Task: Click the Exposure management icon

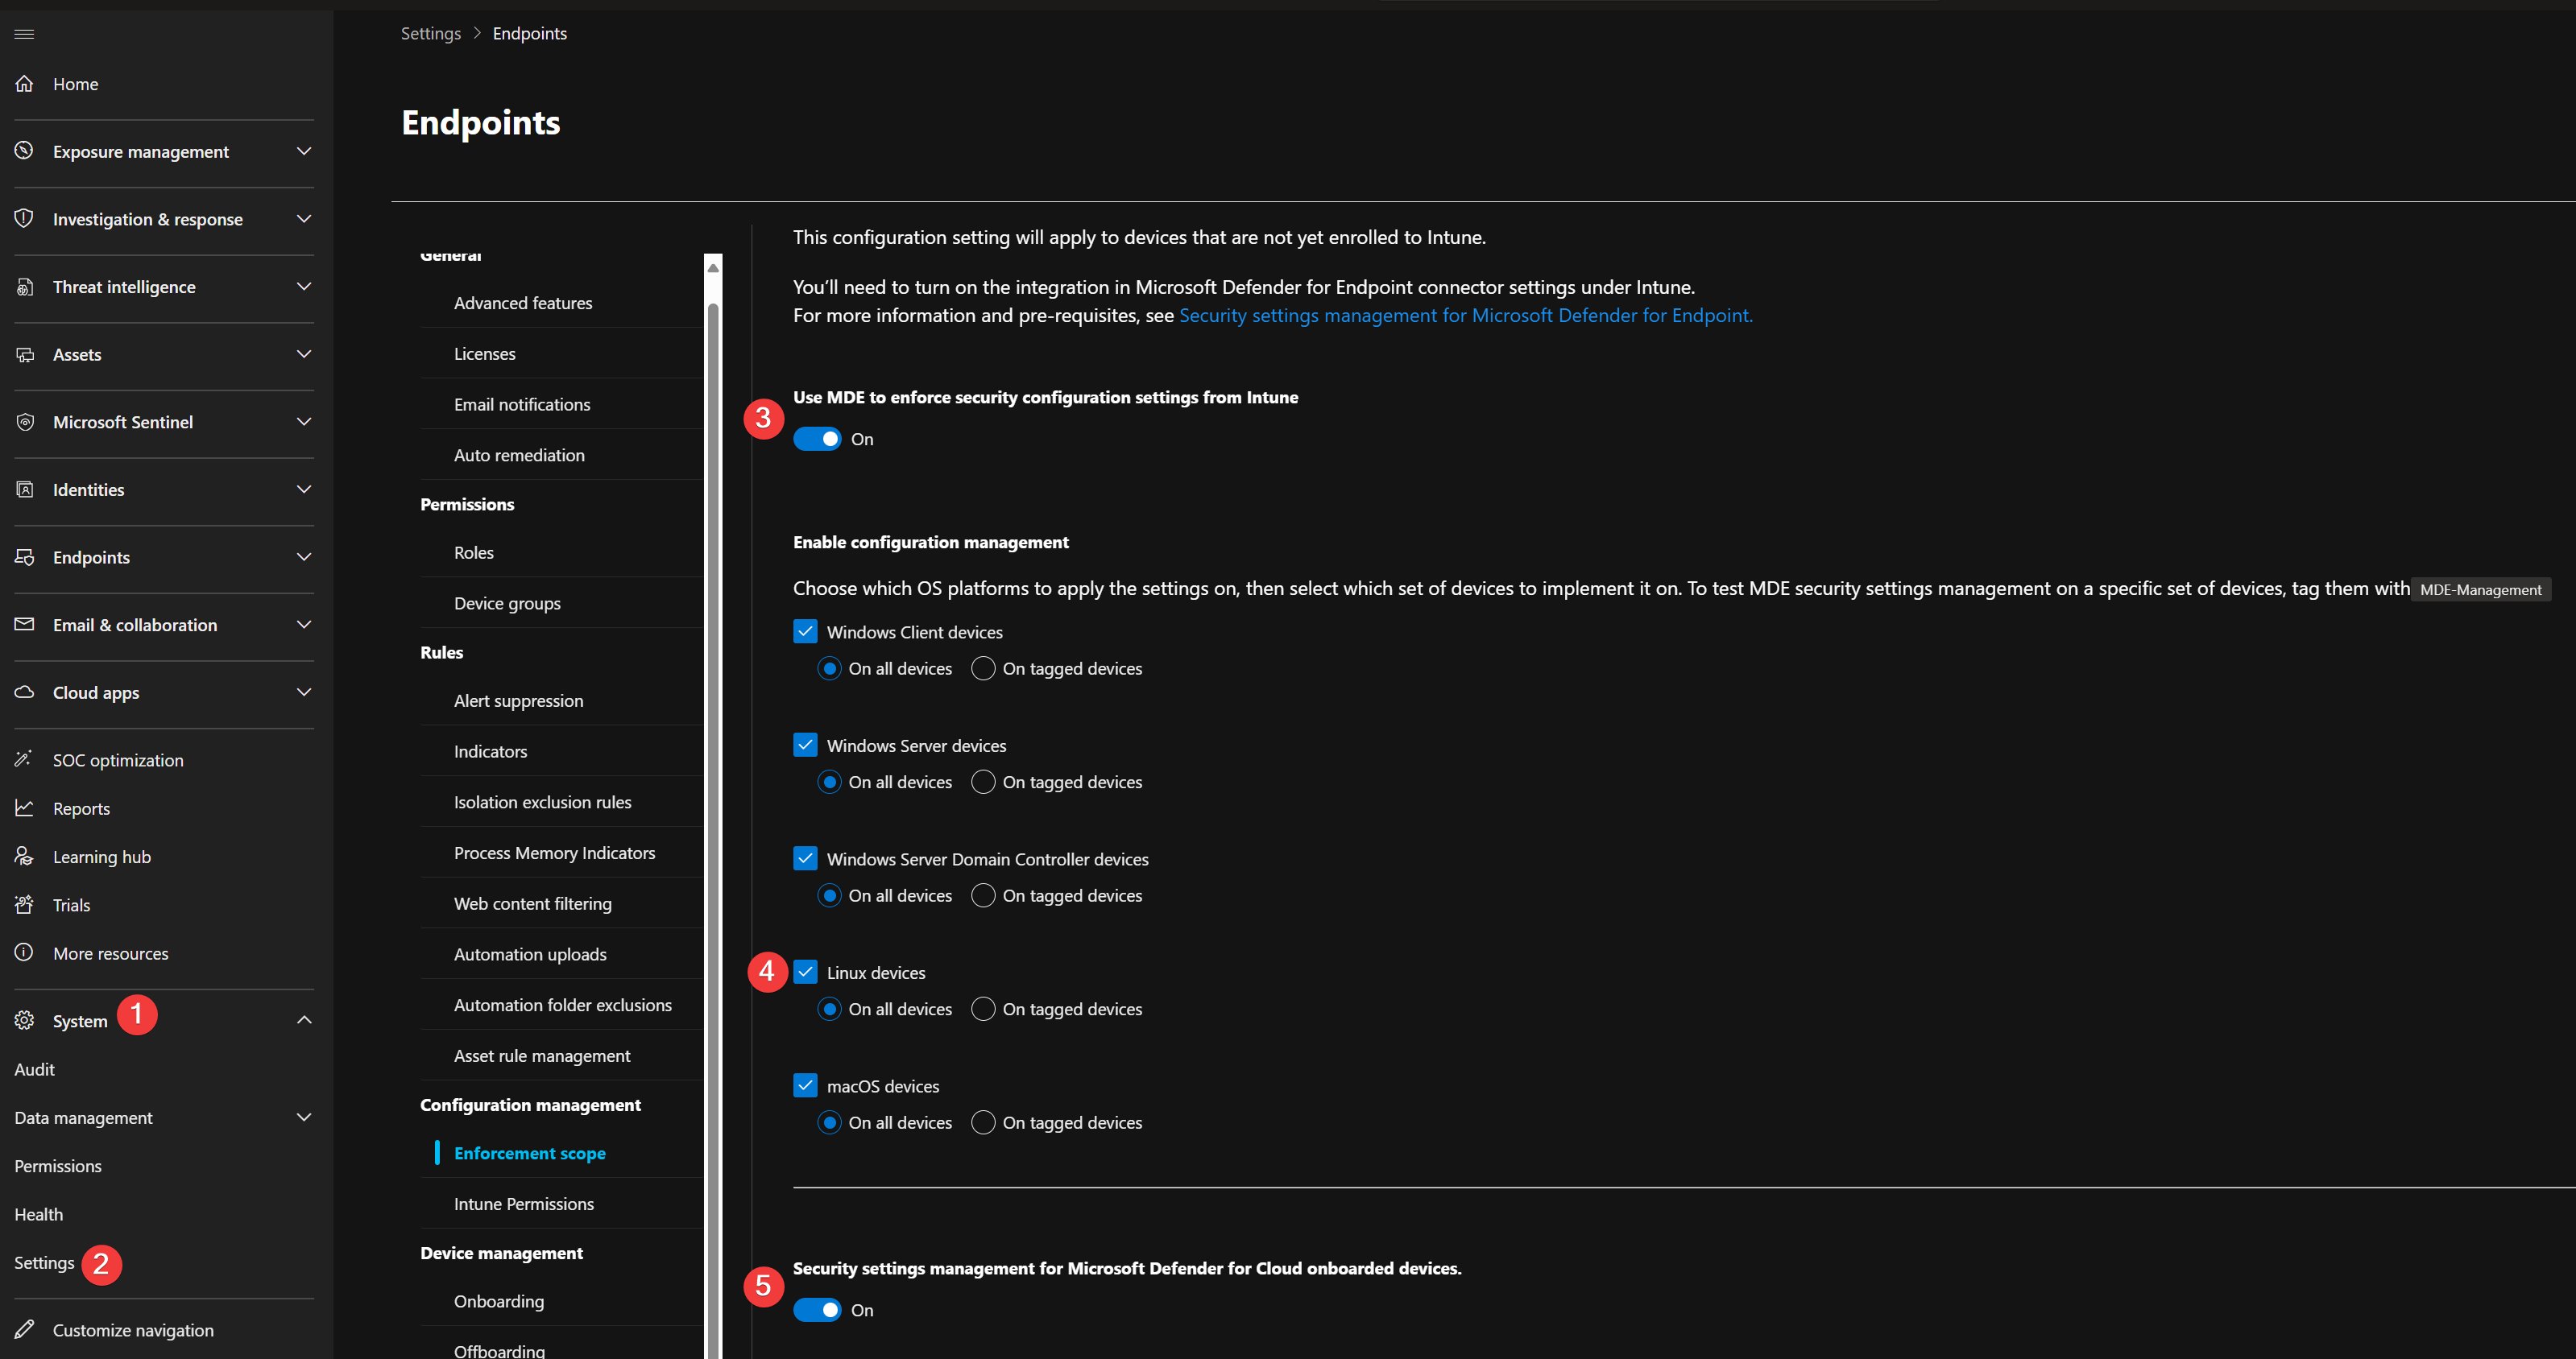Action: coord(24,151)
